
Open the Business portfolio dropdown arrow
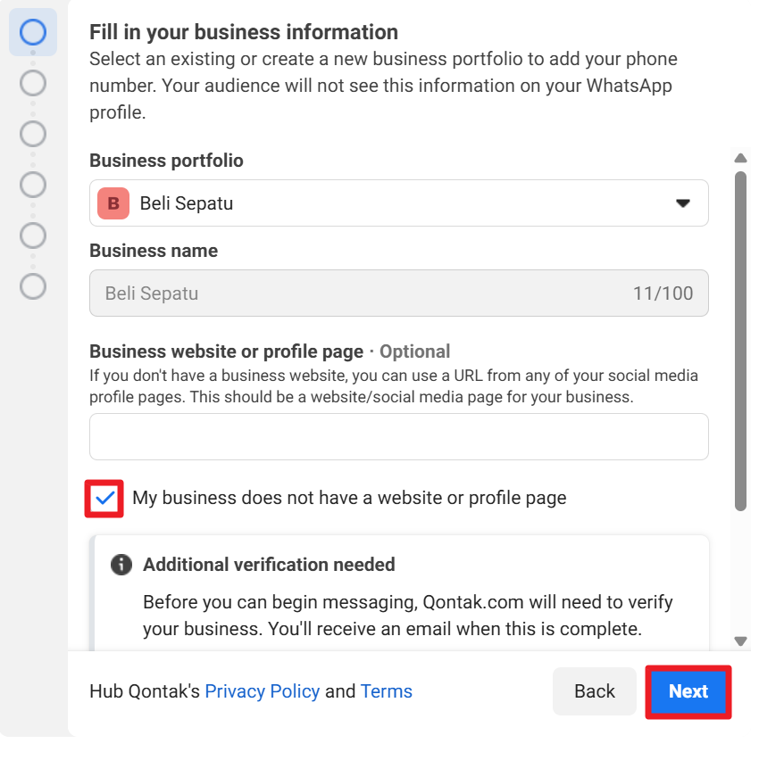pos(683,203)
